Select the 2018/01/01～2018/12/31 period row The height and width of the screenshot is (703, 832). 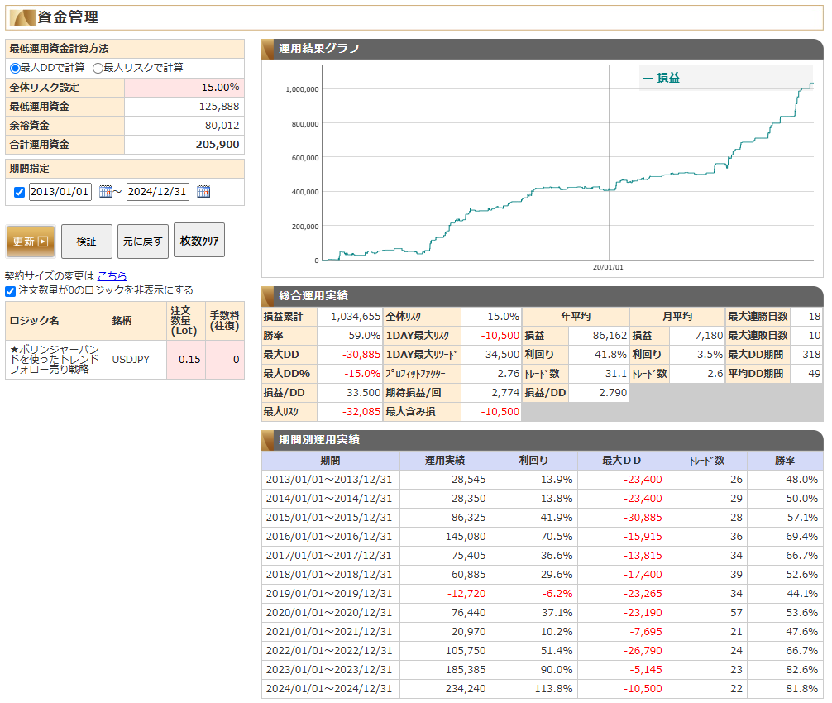tap(543, 575)
